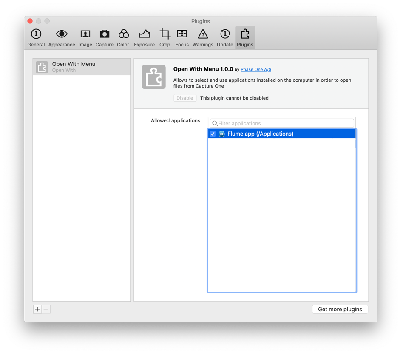Select Open With Menu plugin in list
403x353 pixels.
click(x=82, y=67)
